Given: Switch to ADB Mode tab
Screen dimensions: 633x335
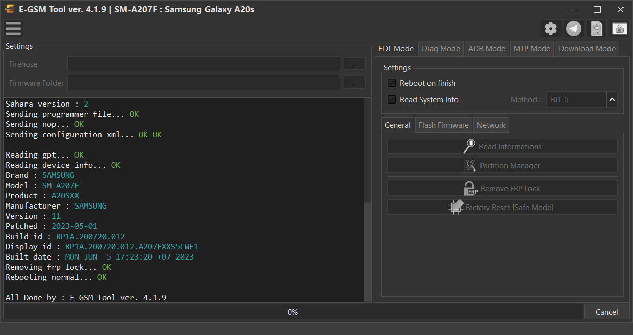Looking at the screenshot, I should point(487,48).
